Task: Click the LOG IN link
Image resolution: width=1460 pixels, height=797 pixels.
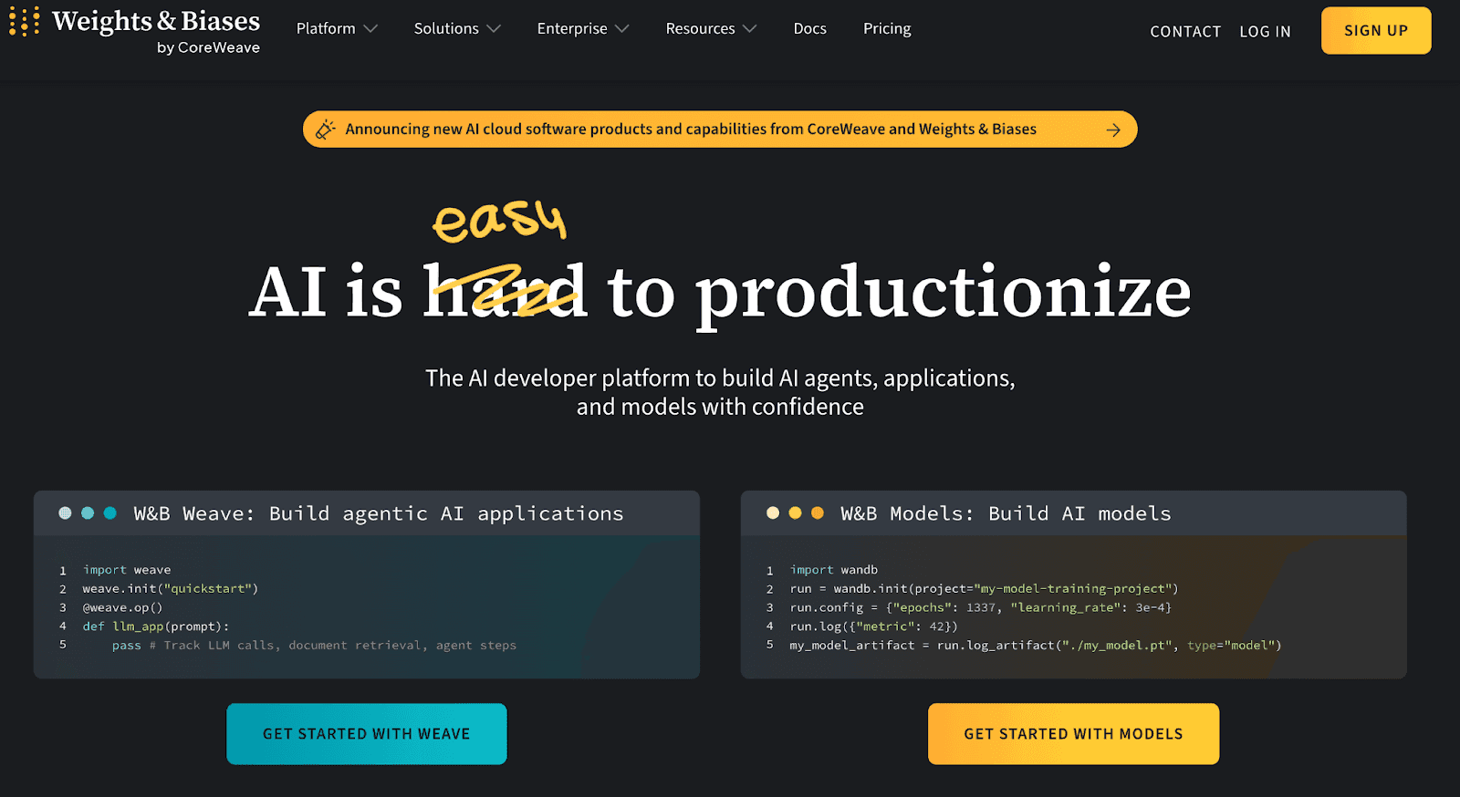Action: tap(1265, 31)
